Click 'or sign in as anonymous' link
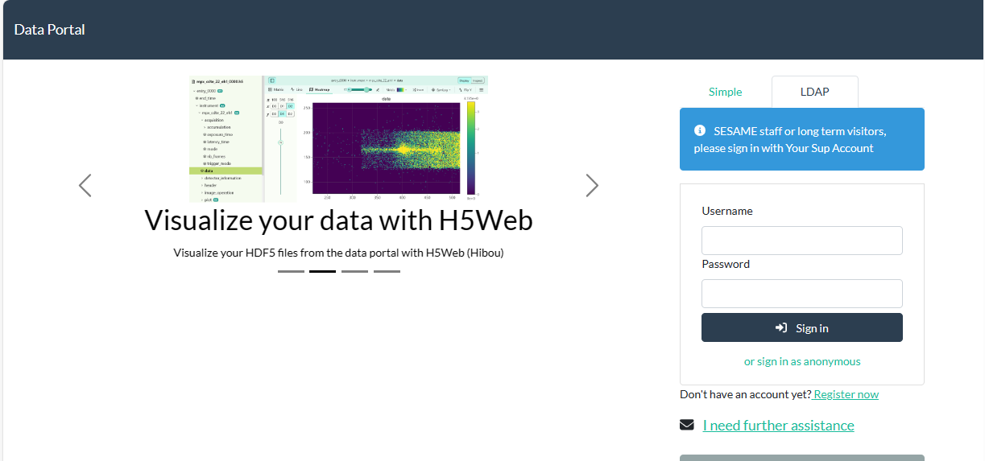Image resolution: width=985 pixels, height=461 pixels. pyautogui.click(x=802, y=361)
